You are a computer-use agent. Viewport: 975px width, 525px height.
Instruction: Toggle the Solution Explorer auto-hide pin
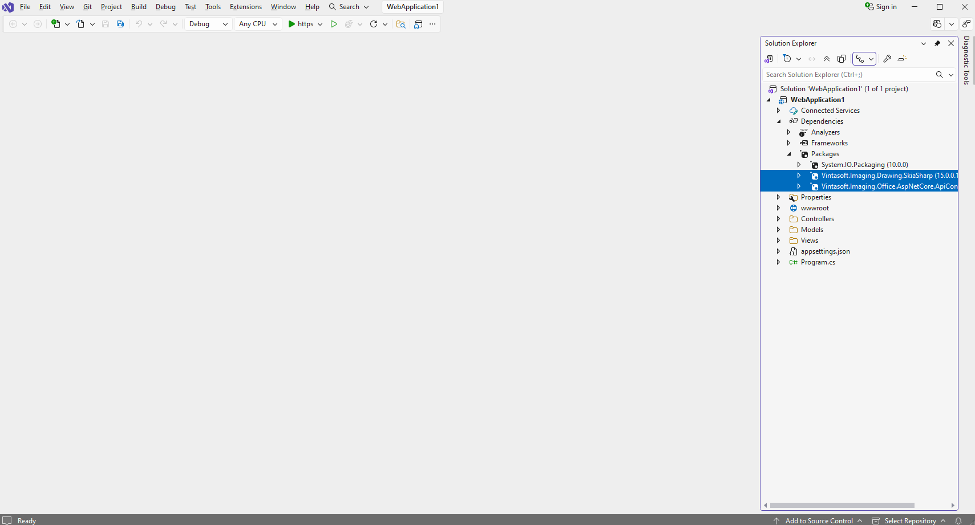[x=937, y=43]
